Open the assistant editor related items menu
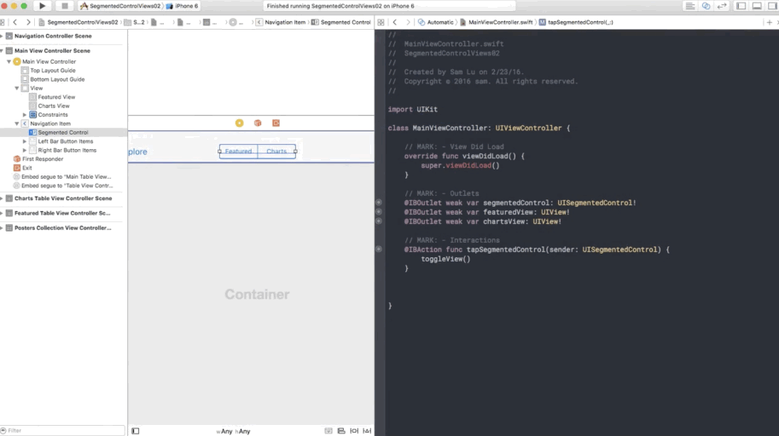Screen dimensions: 779x436 coord(381,22)
